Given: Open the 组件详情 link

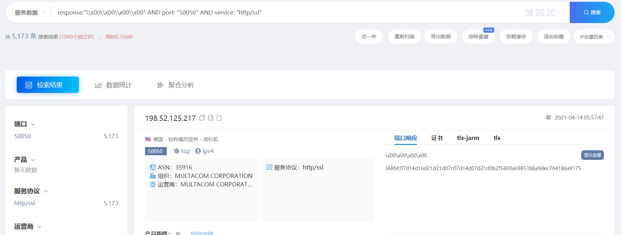Looking at the screenshot, I should pyautogui.click(x=202, y=233).
